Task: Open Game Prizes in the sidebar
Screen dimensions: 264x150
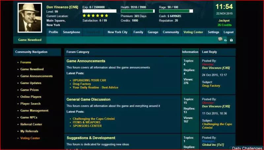Action: pos(29,90)
